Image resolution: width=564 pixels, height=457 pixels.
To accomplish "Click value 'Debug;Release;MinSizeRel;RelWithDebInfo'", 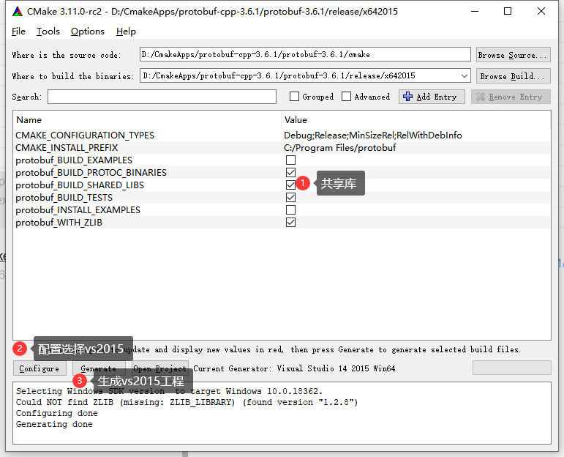I will tap(373, 135).
